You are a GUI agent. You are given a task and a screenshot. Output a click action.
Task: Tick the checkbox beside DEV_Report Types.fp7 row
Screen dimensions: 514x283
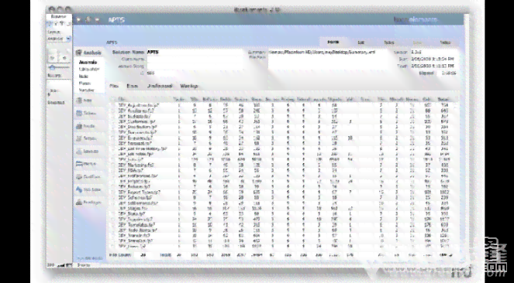pyautogui.click(x=112, y=193)
